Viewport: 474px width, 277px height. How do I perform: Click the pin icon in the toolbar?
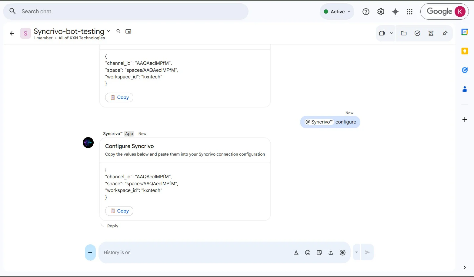click(445, 33)
